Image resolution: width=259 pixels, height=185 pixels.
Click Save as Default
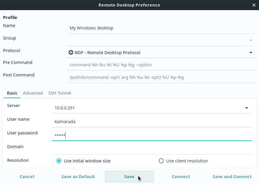pos(78,177)
